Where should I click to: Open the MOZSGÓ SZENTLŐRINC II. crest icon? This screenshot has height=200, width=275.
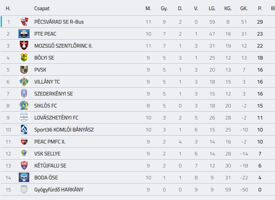point(24,46)
